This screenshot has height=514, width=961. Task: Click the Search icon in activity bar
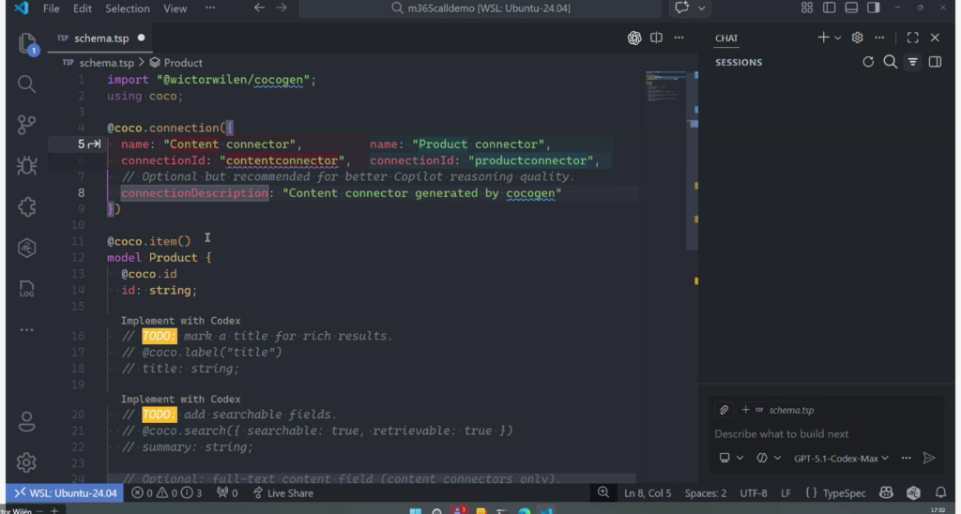pos(26,83)
